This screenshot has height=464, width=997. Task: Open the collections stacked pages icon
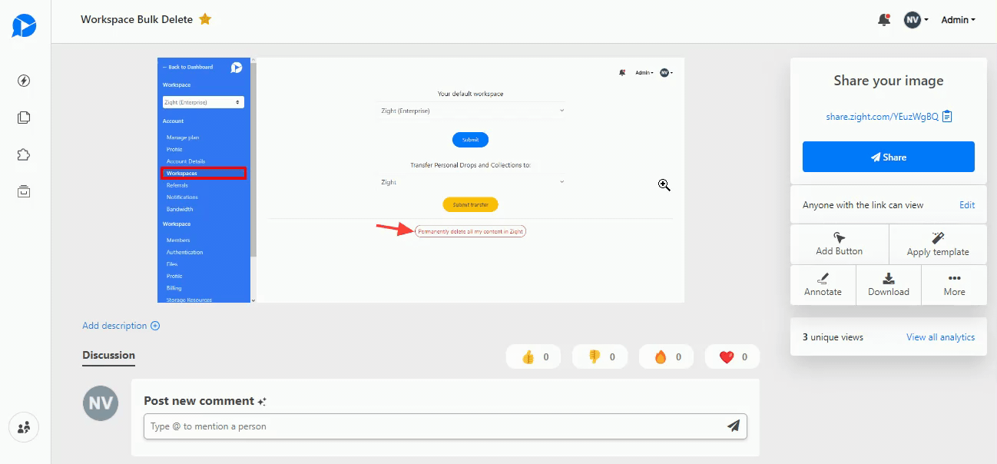click(24, 118)
